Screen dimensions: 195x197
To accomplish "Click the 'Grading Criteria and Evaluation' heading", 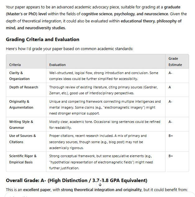I will point(43,40).
